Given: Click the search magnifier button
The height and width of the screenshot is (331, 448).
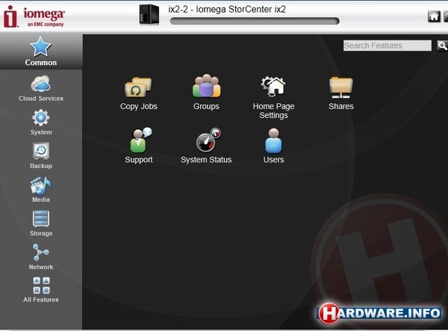Looking at the screenshot, I should coord(442,46).
